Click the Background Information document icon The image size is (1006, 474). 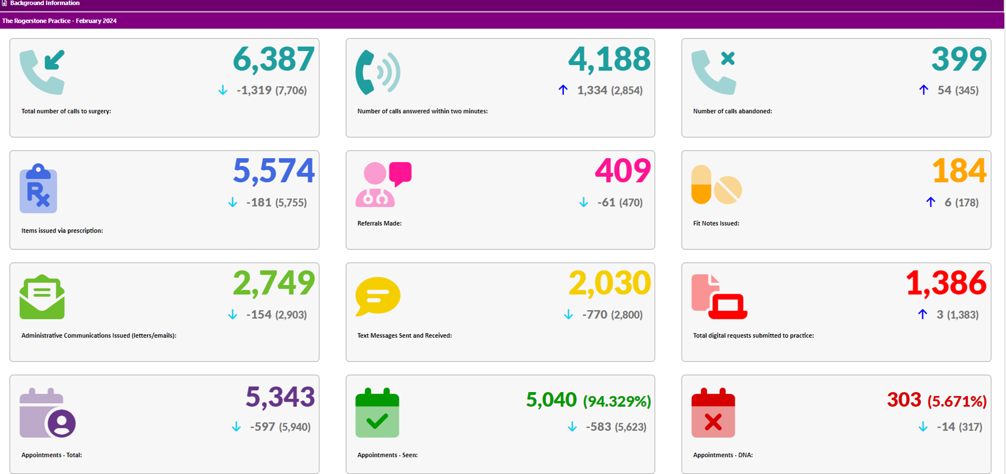[4, 3]
